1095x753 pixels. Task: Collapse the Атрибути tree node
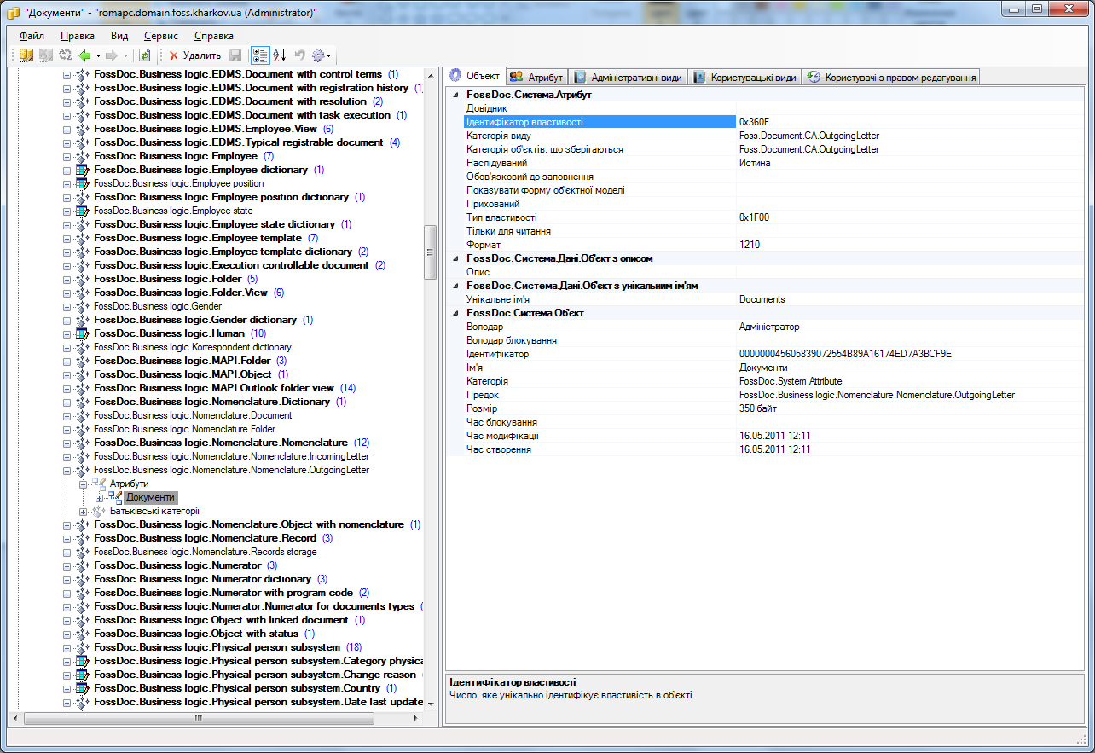tap(84, 484)
